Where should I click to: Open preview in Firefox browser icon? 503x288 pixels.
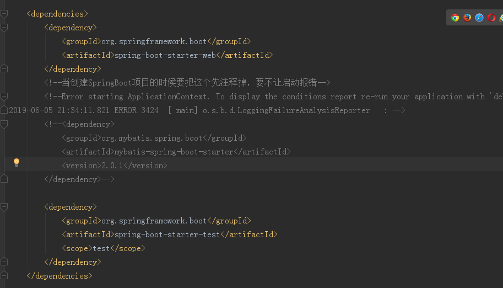pos(467,18)
